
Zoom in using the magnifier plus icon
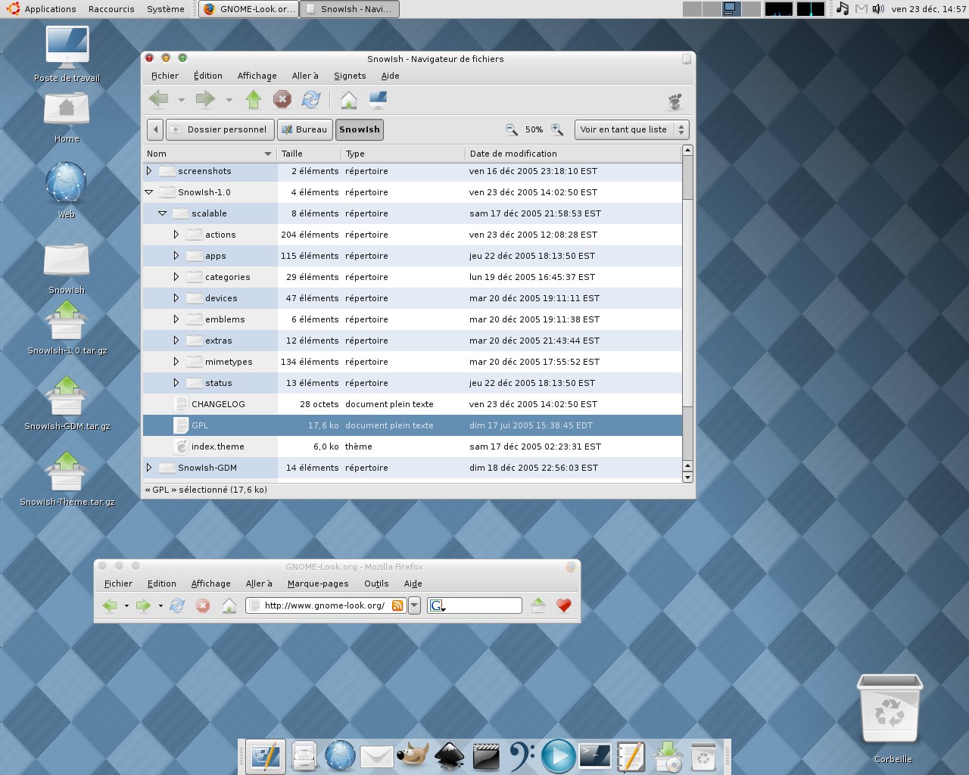(557, 129)
